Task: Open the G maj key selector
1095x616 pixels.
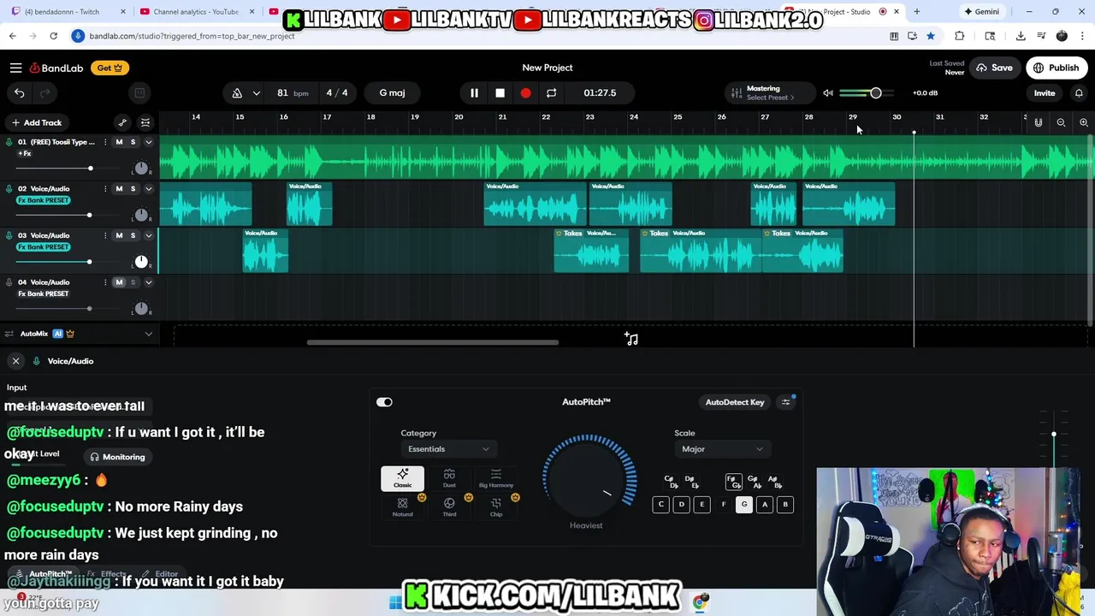Action: click(x=392, y=92)
